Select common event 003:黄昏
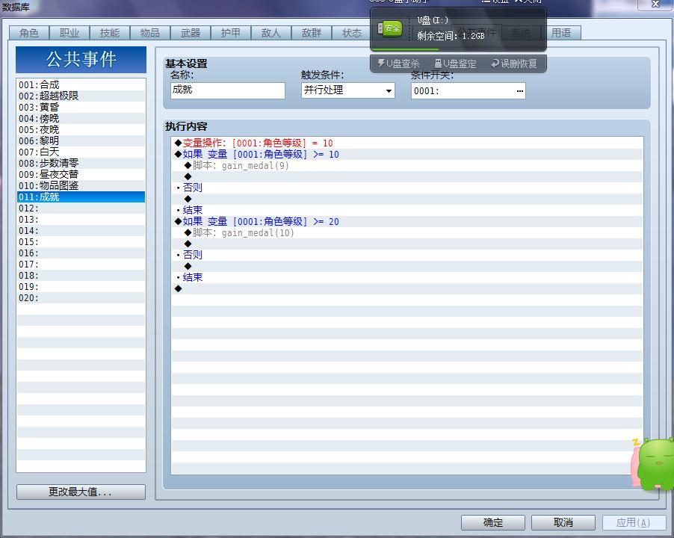Viewport: 674px width, 538px height. (81, 107)
